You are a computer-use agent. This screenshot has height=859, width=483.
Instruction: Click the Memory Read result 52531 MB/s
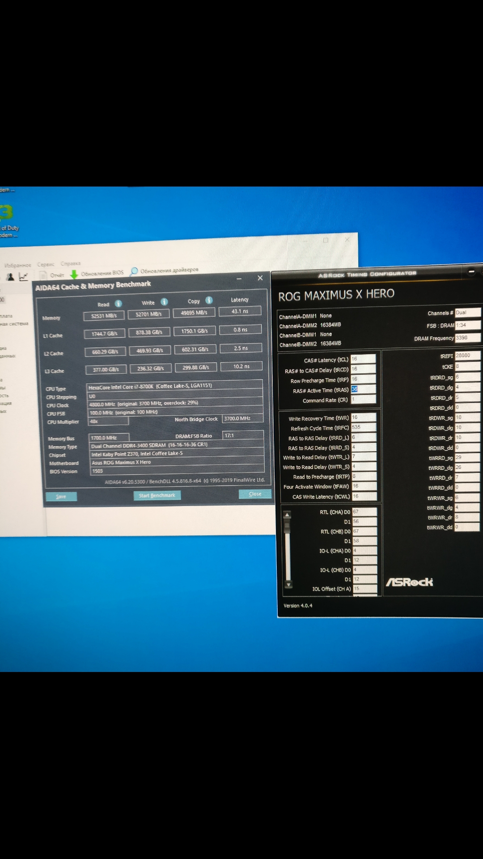104,316
